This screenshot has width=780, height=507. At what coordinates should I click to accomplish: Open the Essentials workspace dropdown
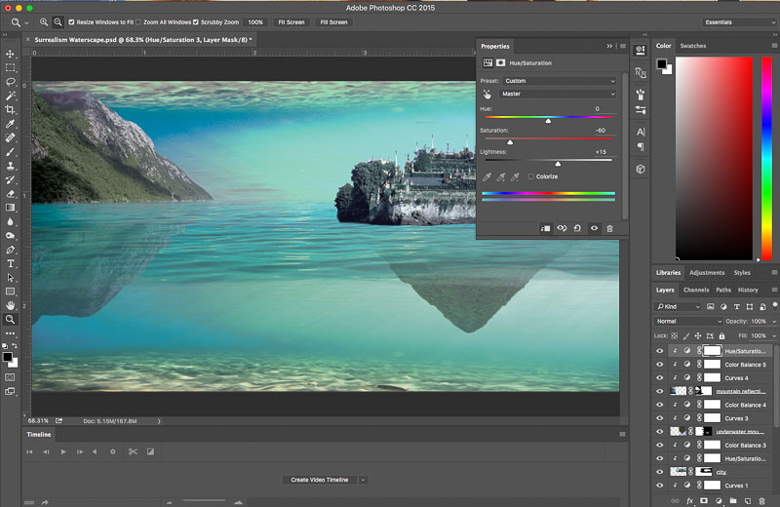coord(740,21)
